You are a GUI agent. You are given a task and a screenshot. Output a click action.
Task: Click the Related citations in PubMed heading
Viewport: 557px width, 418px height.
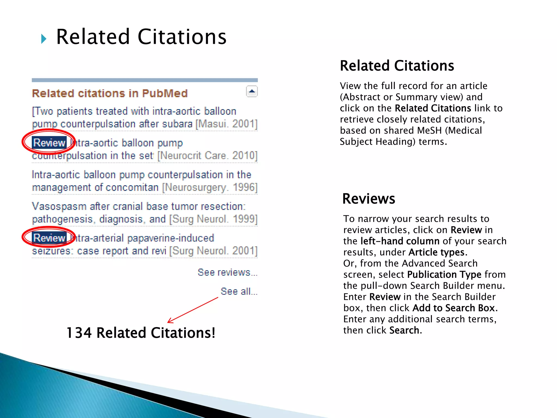110,93
